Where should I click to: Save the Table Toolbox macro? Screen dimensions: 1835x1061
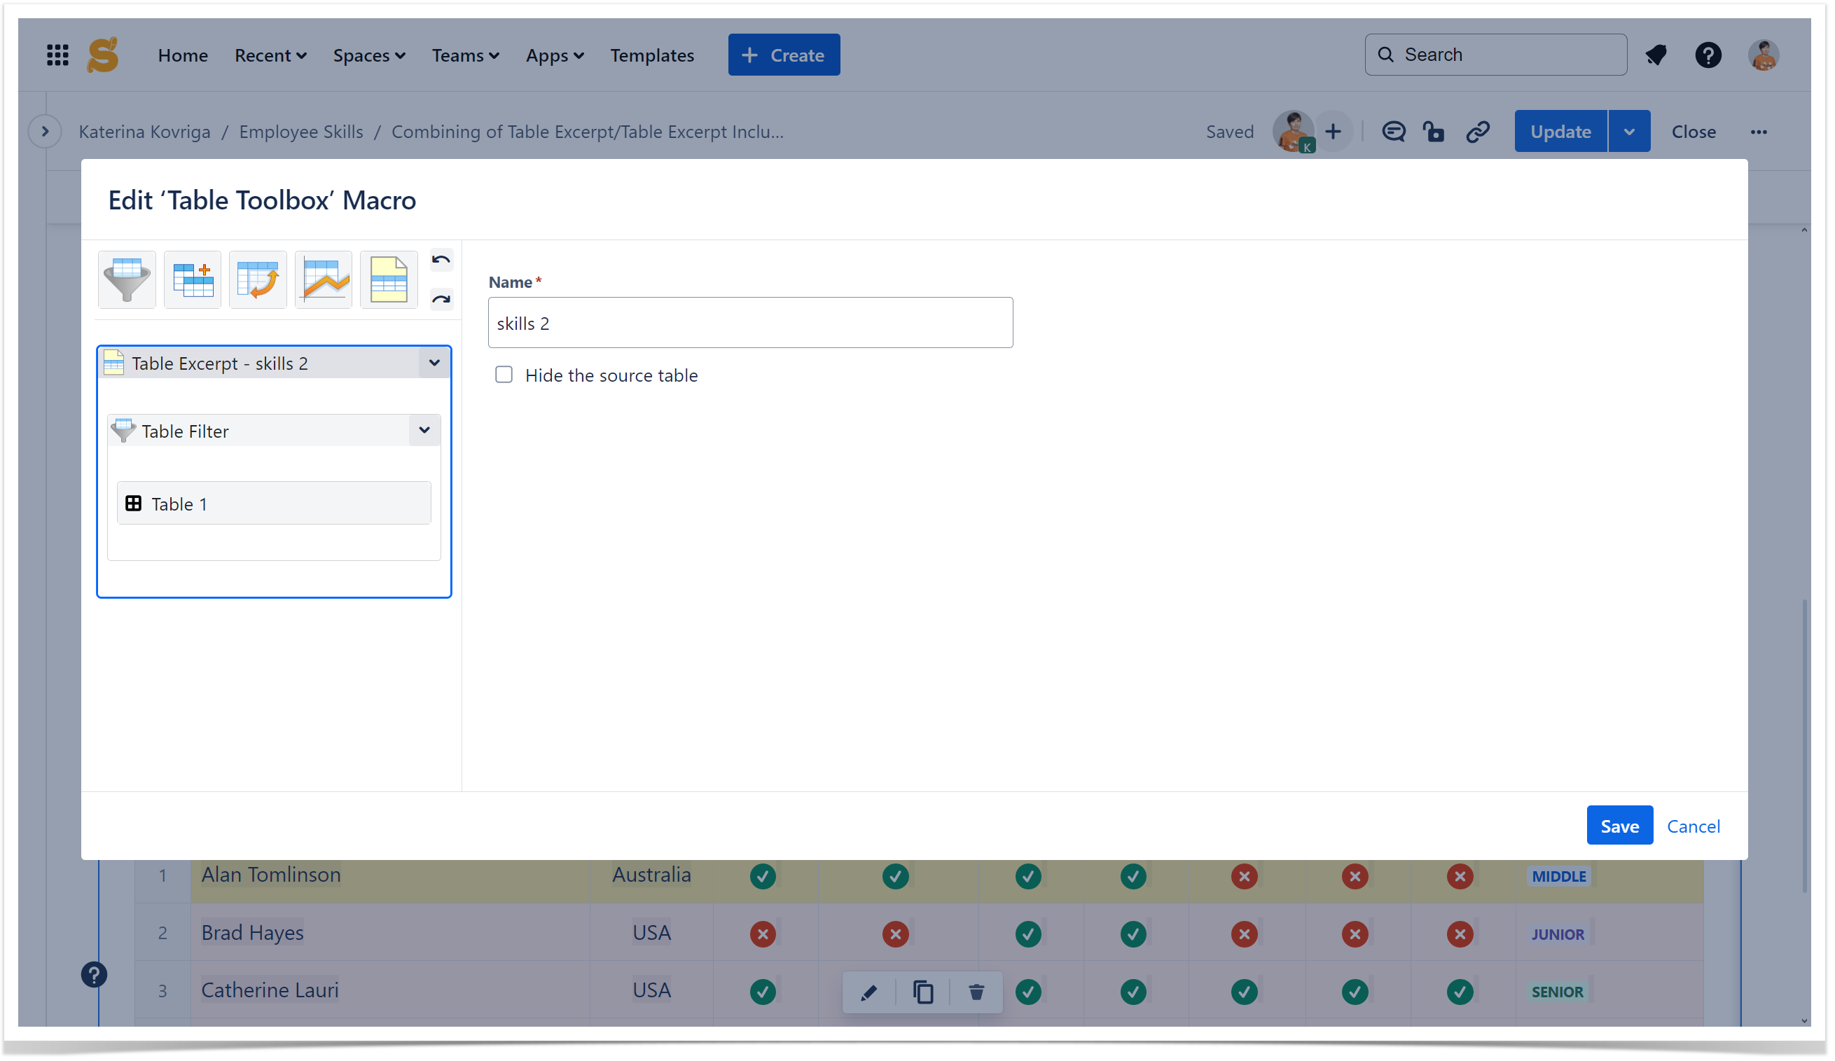1619,826
